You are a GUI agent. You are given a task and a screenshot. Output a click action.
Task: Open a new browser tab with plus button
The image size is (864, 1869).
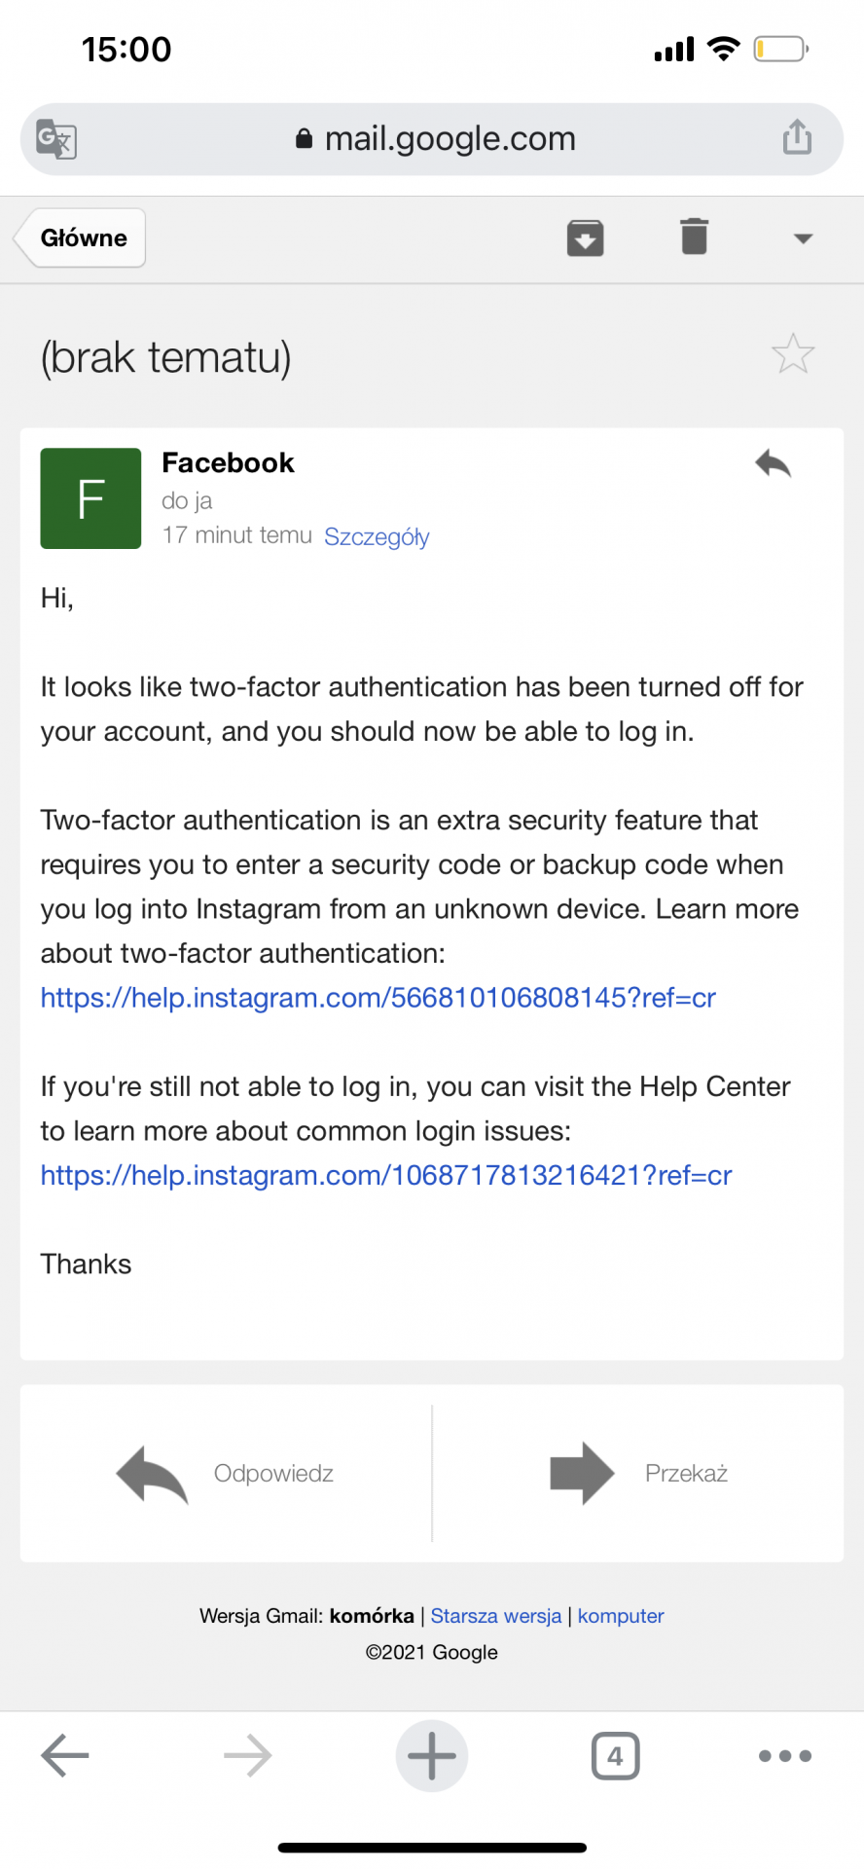coord(431,1756)
